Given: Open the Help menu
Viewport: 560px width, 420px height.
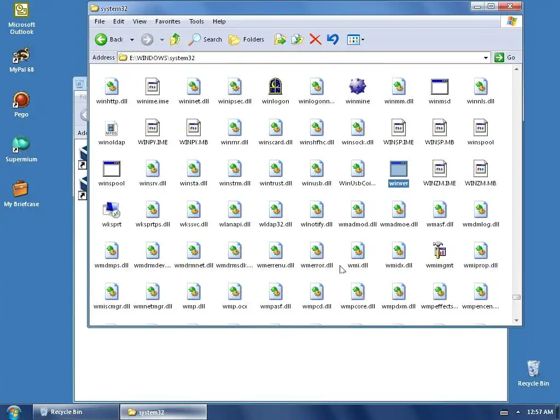Looking at the screenshot, I should point(219,21).
